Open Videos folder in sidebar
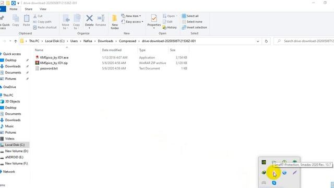Viewport: 334px width, 188px height. [x=9, y=138]
